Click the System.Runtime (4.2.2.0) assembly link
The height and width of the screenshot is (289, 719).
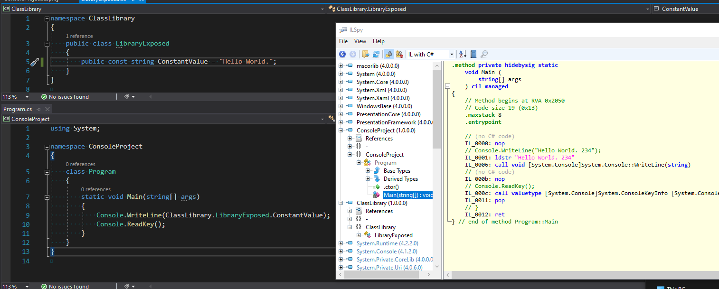pyautogui.click(x=387, y=243)
